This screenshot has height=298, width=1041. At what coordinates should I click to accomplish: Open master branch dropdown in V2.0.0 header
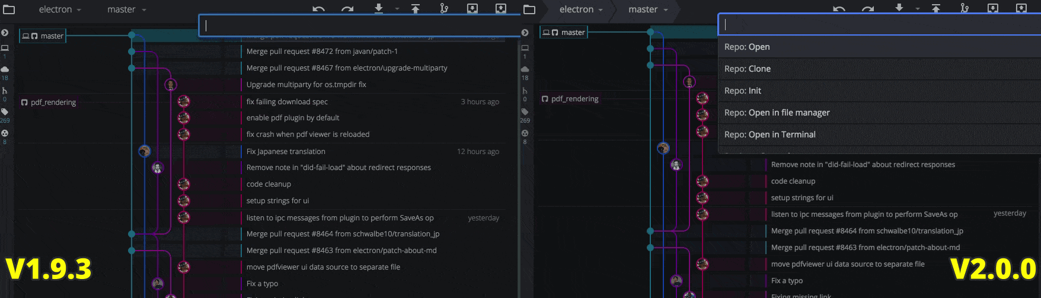tap(647, 9)
